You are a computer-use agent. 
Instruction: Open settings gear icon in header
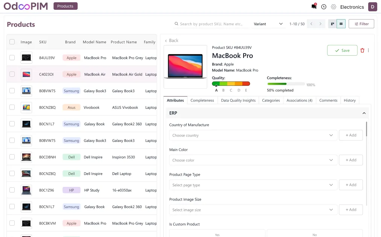click(x=334, y=7)
